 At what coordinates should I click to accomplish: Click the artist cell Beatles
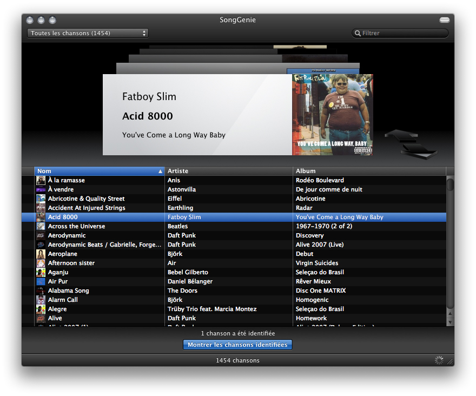(x=178, y=226)
